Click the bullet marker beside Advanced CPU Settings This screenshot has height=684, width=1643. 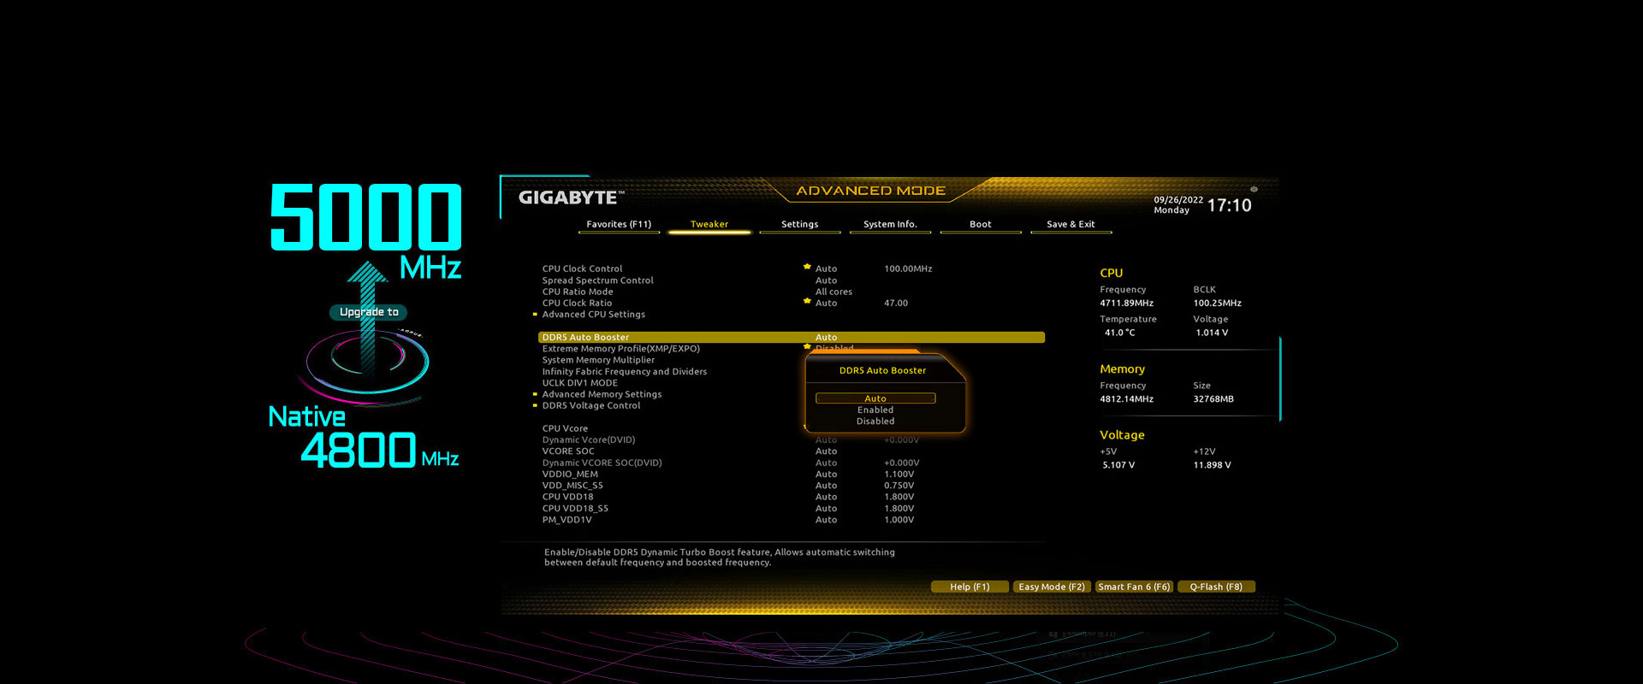536,315
